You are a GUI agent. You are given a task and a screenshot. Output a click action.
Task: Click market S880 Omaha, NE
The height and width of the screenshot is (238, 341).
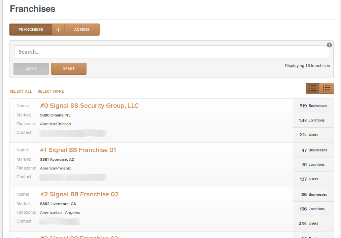pos(55,115)
